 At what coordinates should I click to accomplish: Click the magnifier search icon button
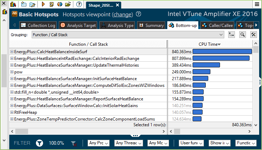[242, 35]
